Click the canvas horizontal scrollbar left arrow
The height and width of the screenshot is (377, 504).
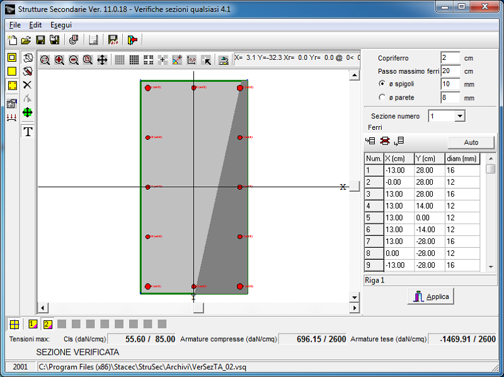(42, 308)
